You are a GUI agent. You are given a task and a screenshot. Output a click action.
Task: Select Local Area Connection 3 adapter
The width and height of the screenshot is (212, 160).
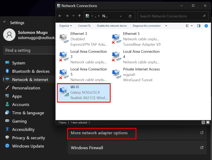pos(83,57)
